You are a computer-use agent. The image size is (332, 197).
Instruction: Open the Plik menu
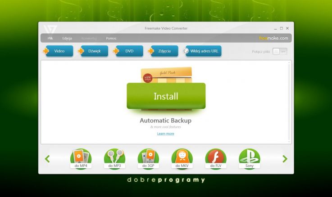tap(50, 38)
